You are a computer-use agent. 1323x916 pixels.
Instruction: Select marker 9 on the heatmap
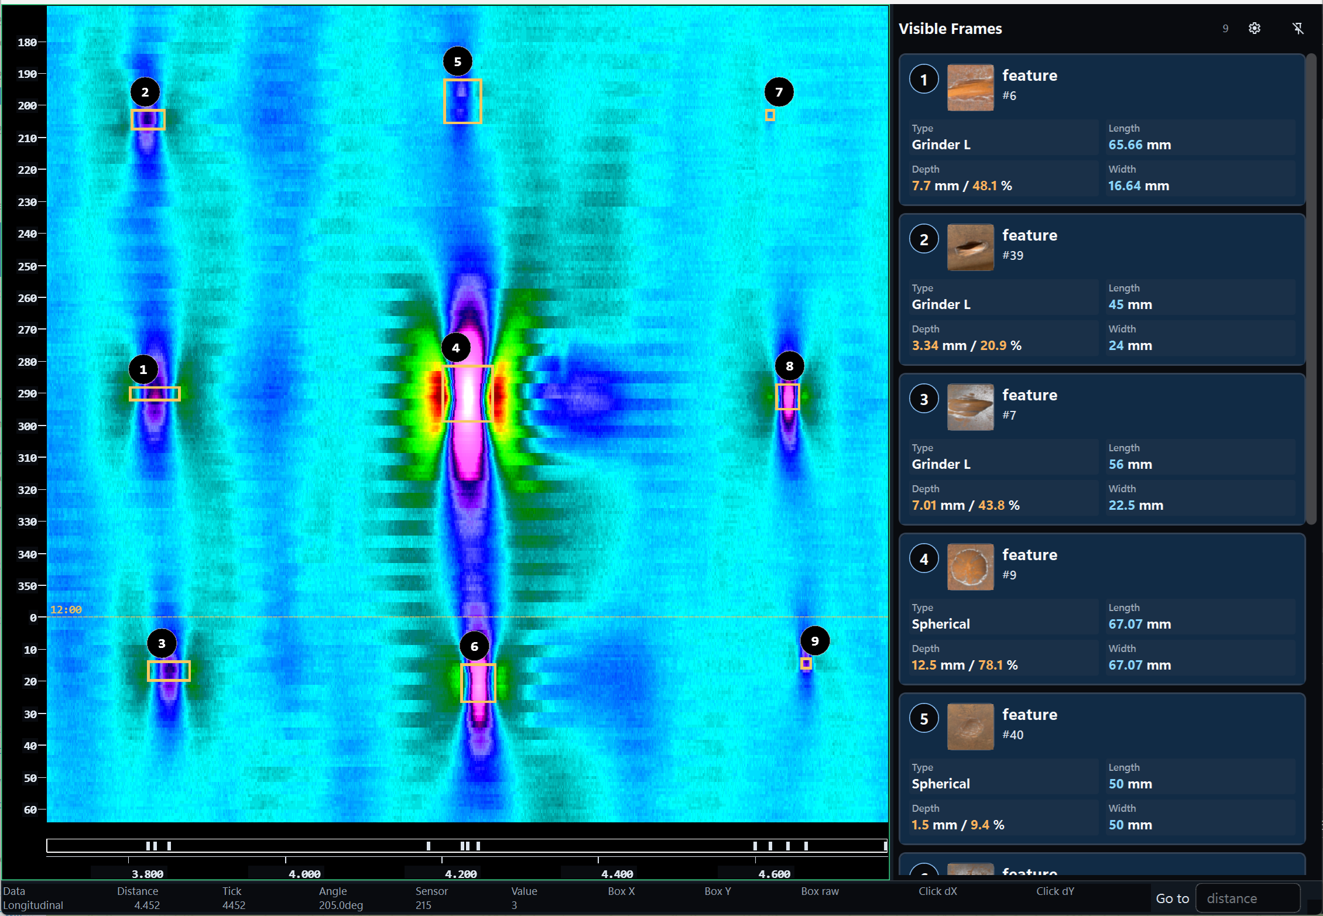[815, 640]
